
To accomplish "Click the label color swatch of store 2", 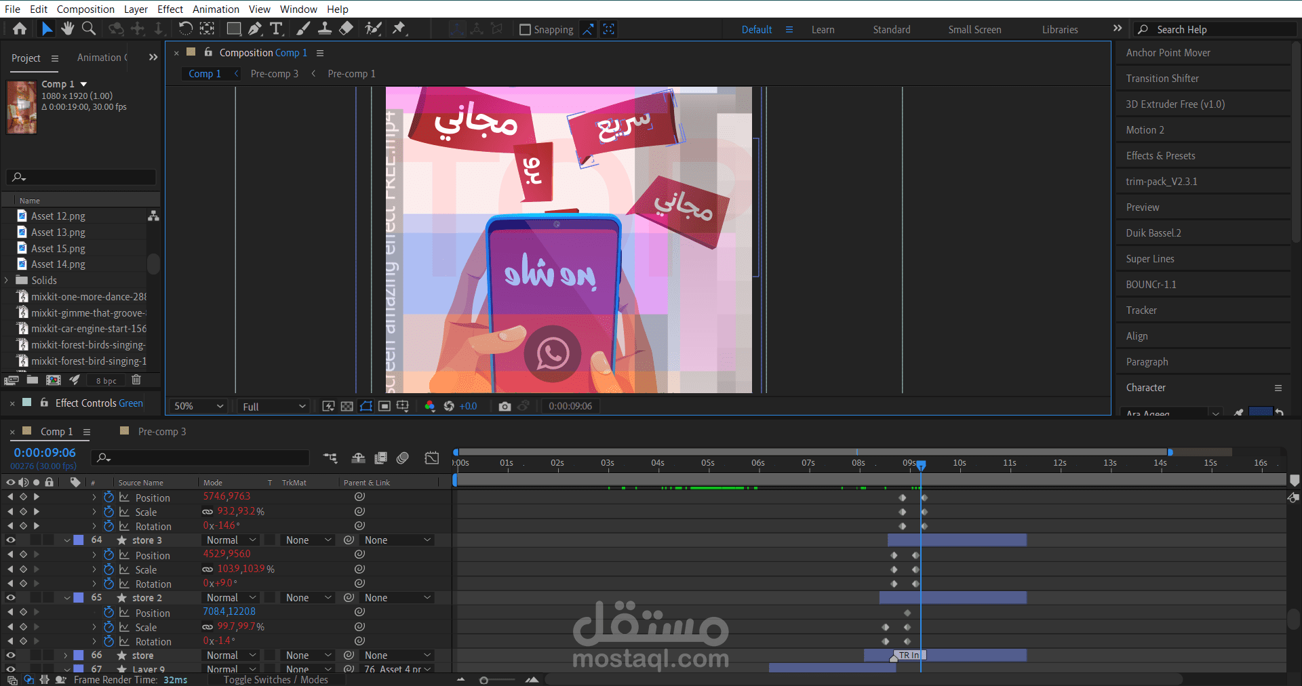I will coord(79,598).
